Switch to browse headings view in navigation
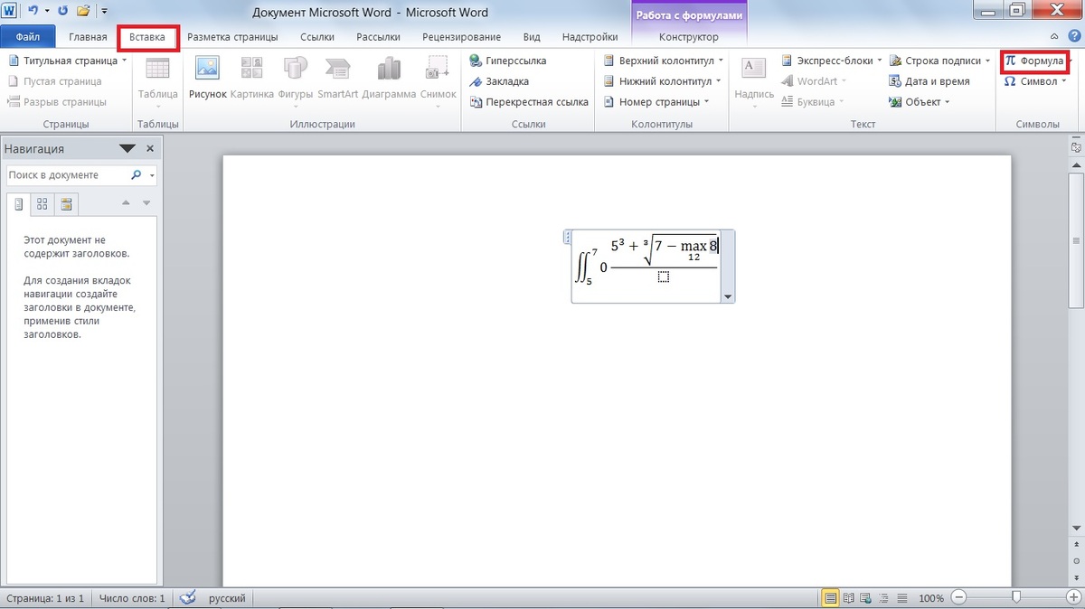The image size is (1085, 609). point(19,204)
